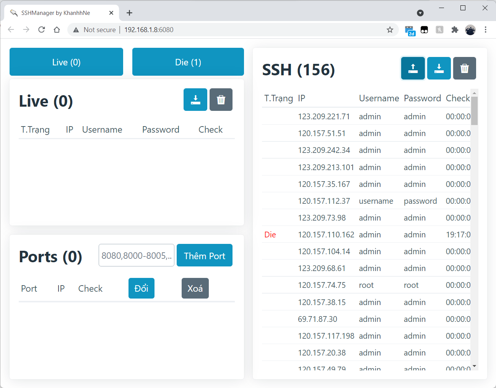Click the SSH list scroll-down arrow
The height and width of the screenshot is (388, 496).
point(475,366)
